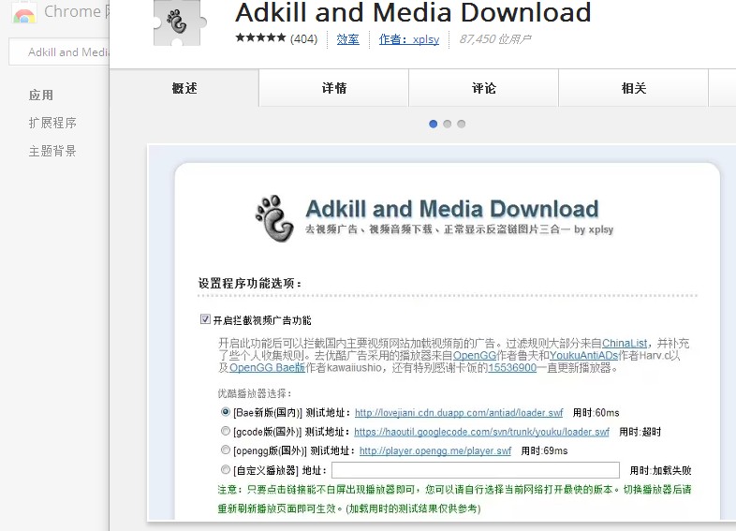The width and height of the screenshot is (736, 531).
Task: Select 扩展程序 in the left sidebar
Action: click(x=52, y=123)
